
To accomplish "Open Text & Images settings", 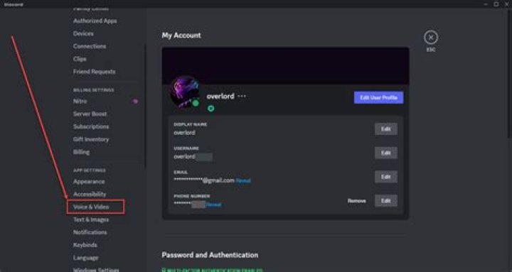I will tap(91, 220).
